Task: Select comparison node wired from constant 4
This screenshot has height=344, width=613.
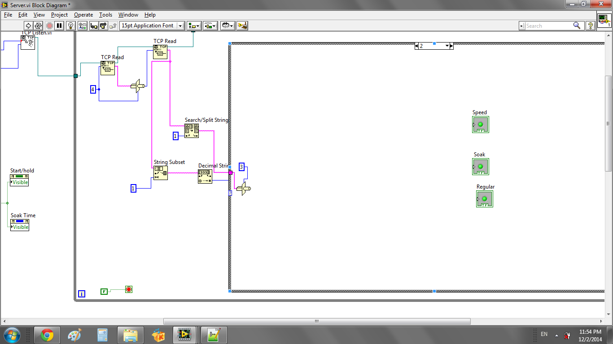Action: tap(138, 86)
